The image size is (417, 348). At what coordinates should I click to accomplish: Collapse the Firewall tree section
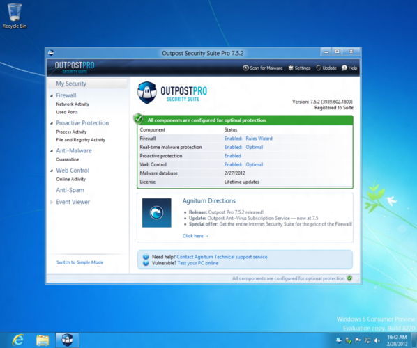(x=52, y=95)
